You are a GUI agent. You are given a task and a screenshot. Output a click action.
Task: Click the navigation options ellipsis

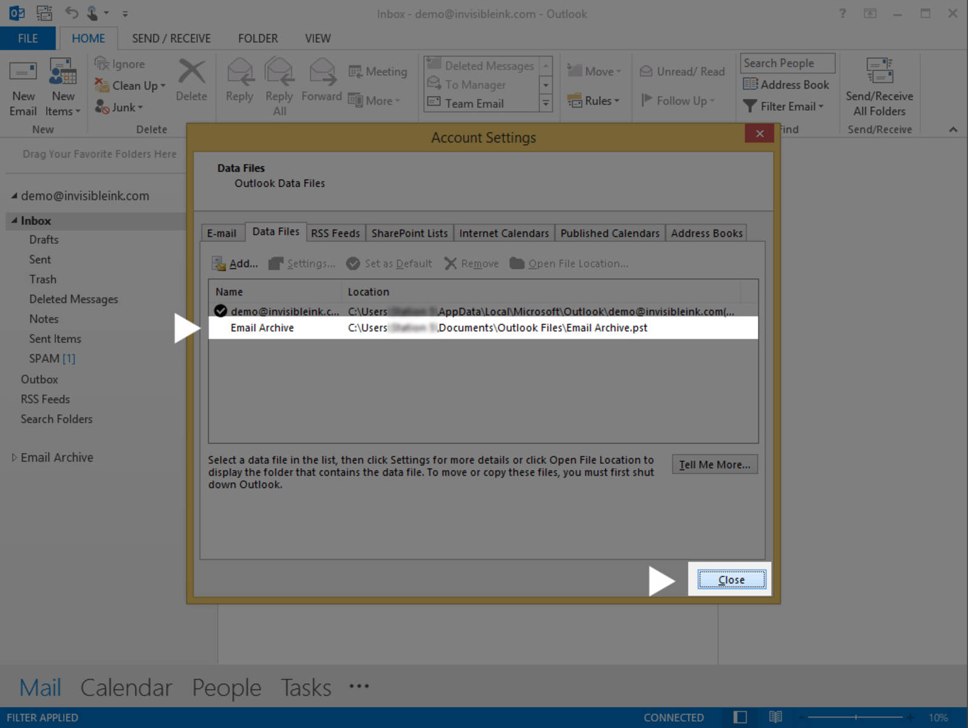(x=359, y=686)
